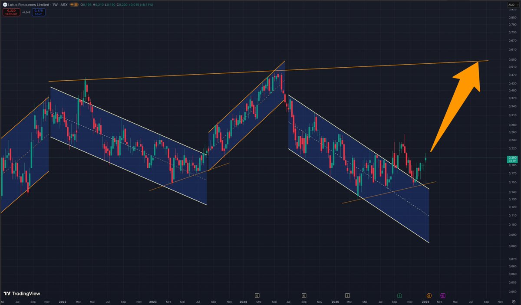Click the high value H0,210

point(98,5)
